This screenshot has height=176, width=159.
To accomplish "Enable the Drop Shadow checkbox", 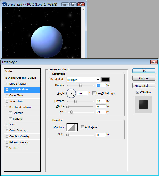I will 7,84.
